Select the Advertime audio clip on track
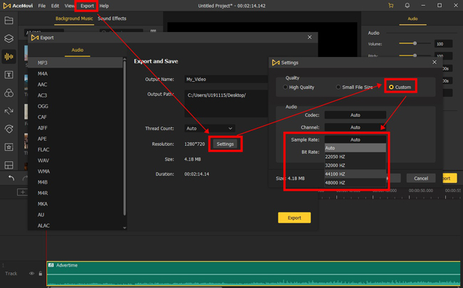 [254, 274]
